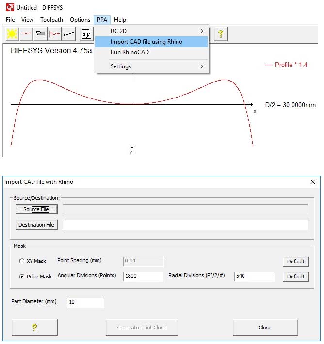Choose Import CAD file using Rhino

pyautogui.click(x=152, y=42)
